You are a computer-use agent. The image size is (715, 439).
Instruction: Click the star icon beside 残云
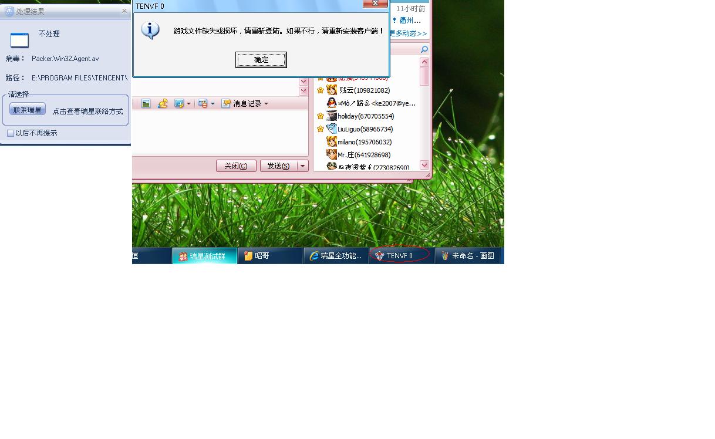(321, 90)
